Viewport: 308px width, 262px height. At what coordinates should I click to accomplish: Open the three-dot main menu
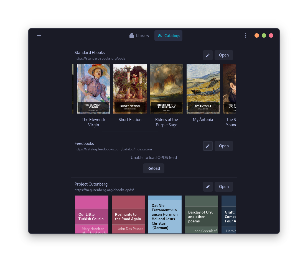tap(245, 35)
